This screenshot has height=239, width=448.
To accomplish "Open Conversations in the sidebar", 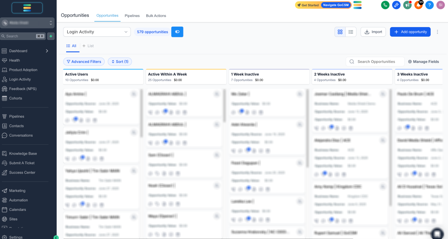I will coord(21,135).
